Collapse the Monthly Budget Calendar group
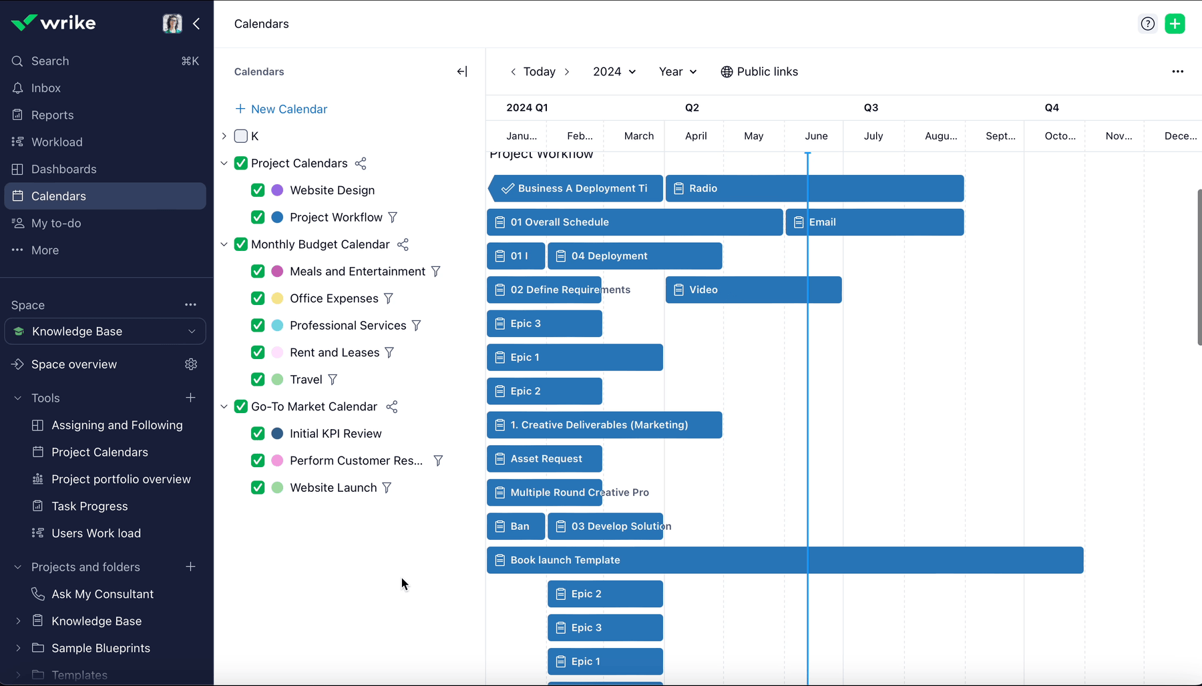 click(224, 244)
